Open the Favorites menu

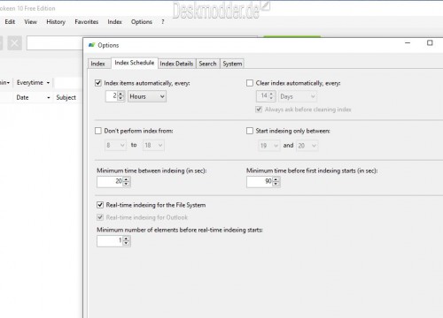point(87,22)
